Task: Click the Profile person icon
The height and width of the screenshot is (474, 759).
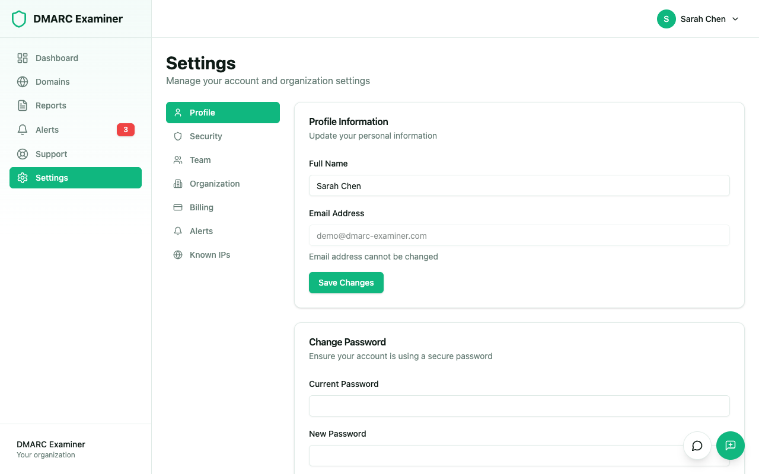Action: [178, 113]
